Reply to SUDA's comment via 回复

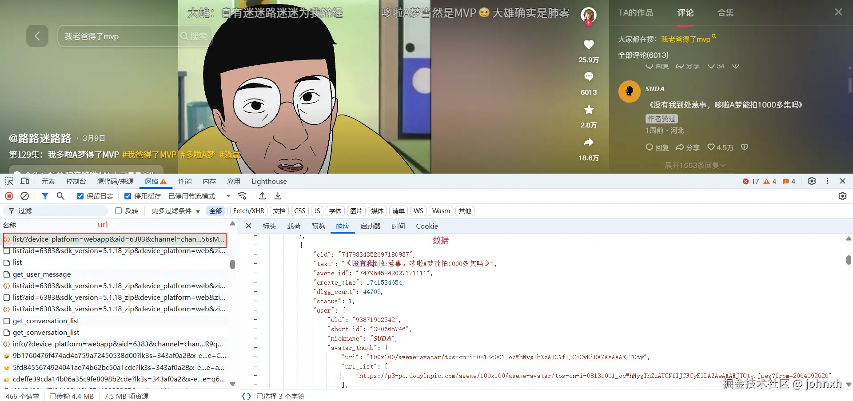657,147
